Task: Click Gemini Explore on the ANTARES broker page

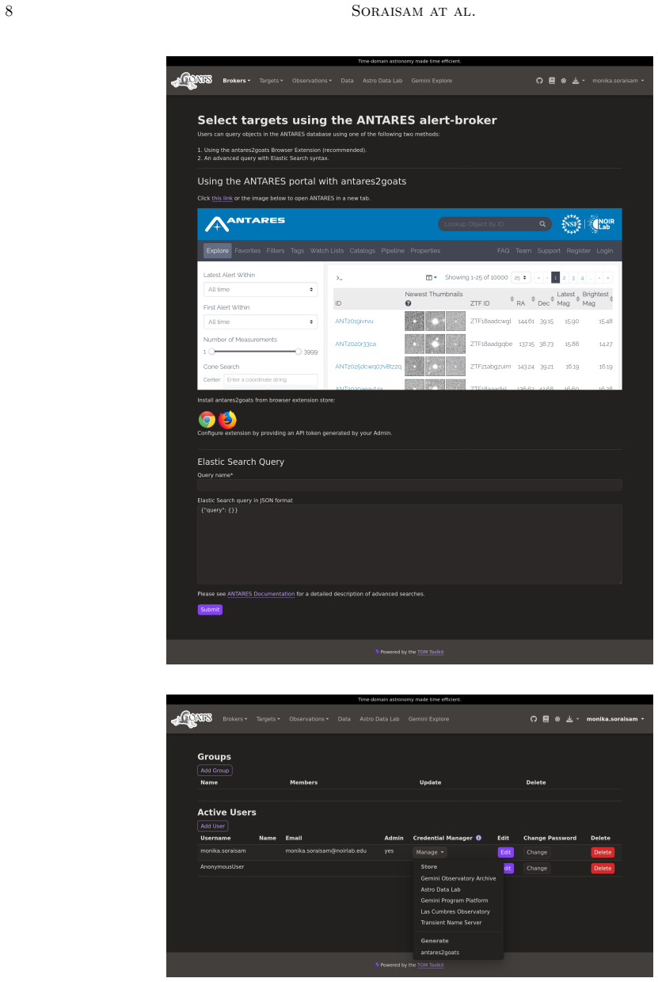Action: tap(432, 81)
